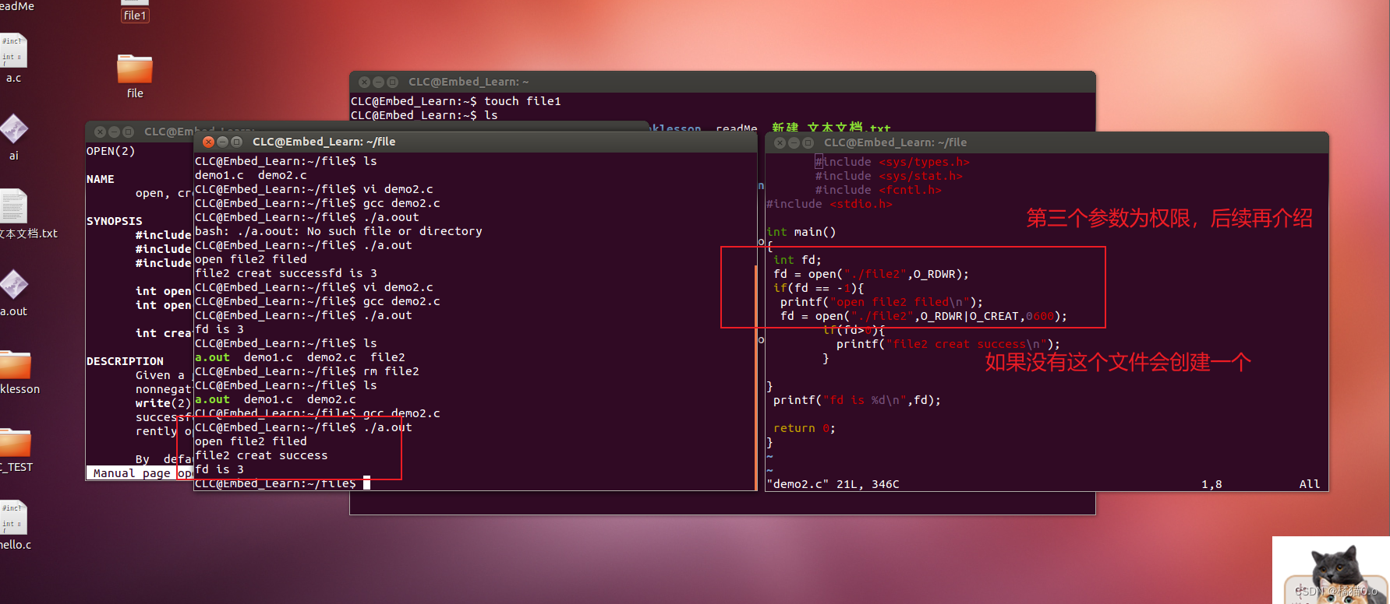Click the DESCRIPTION heading in man page

(125, 361)
